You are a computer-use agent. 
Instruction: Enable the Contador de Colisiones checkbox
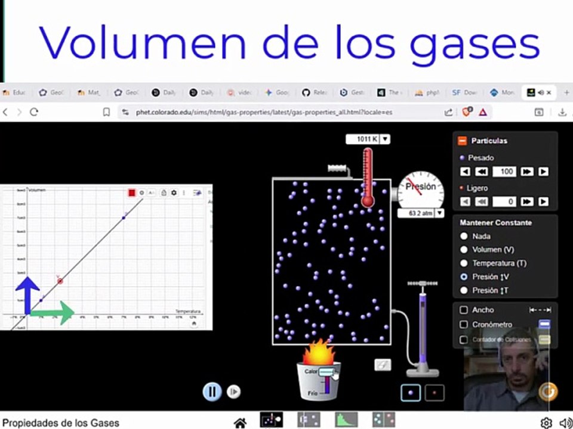point(464,340)
